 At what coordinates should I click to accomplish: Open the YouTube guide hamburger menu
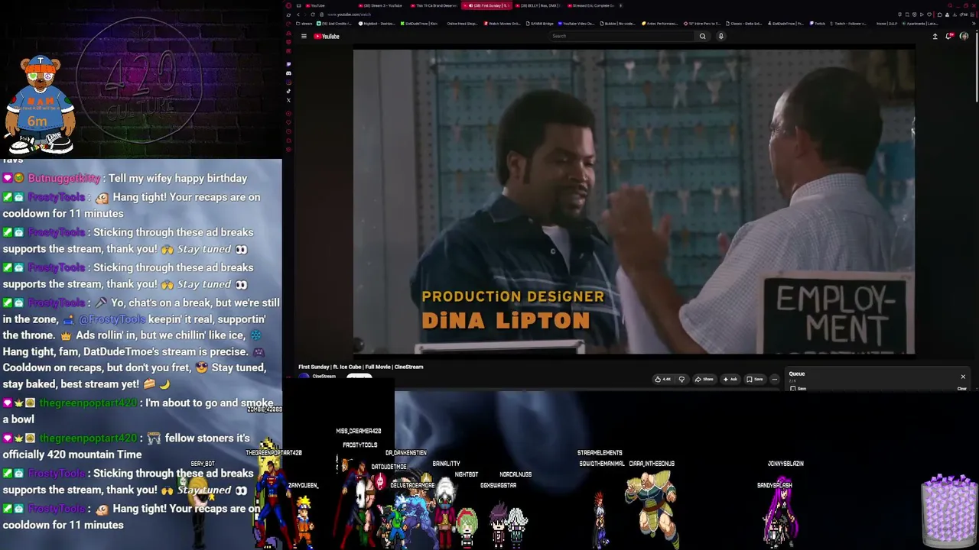(x=304, y=36)
